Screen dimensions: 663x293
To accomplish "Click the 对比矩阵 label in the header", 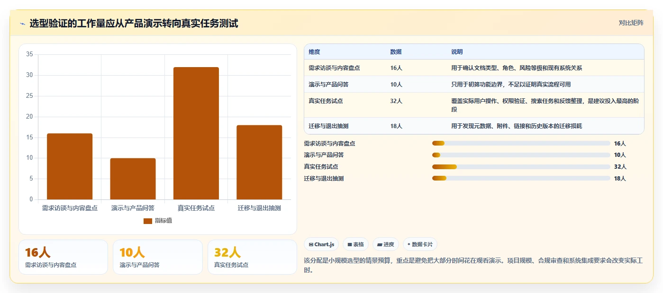I will point(631,23).
